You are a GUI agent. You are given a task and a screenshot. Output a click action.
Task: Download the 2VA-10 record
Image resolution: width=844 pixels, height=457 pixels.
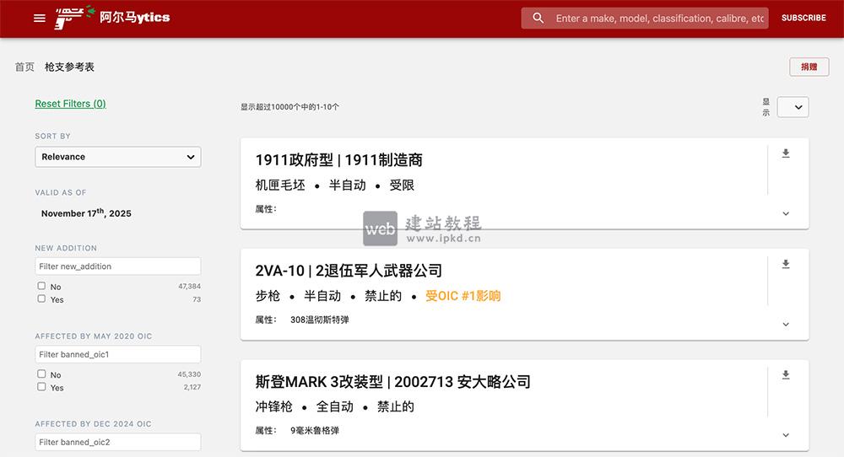(785, 264)
